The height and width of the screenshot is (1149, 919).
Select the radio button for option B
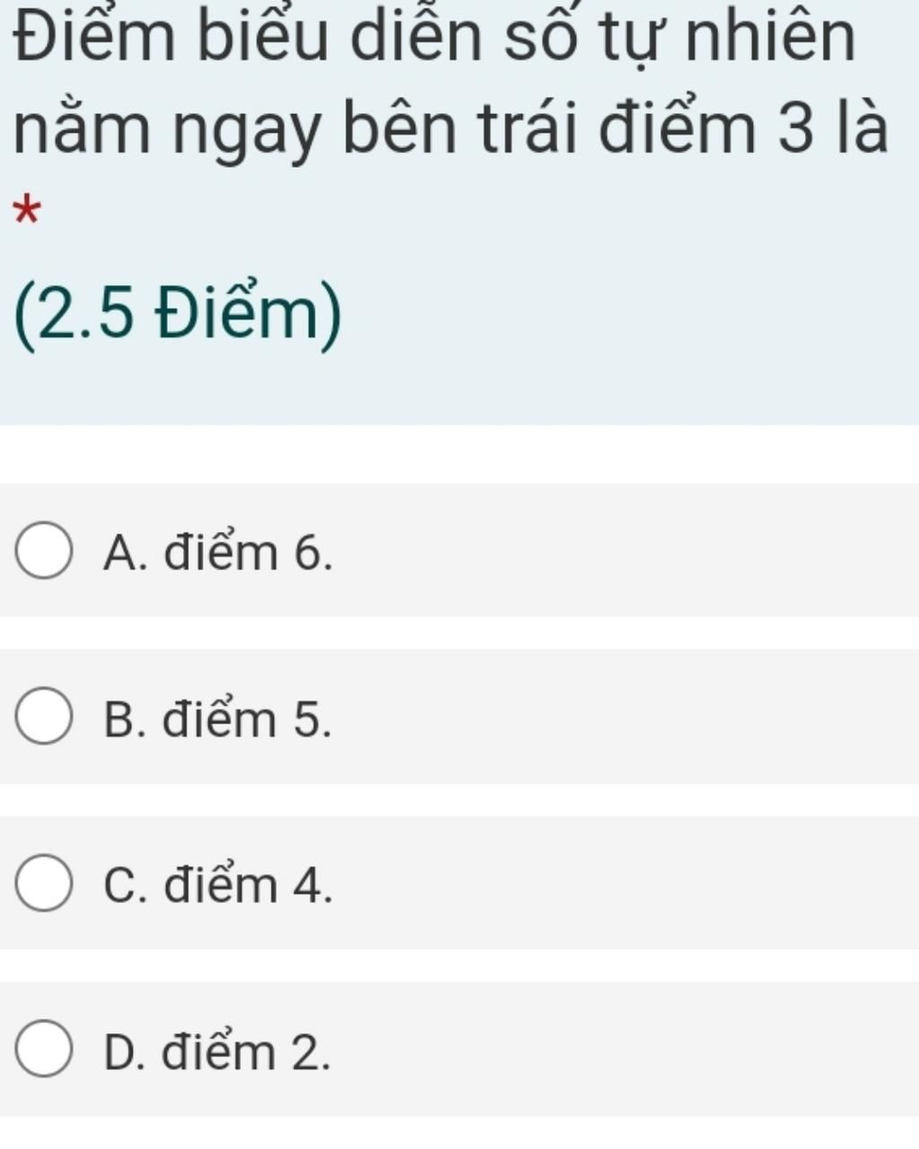click(43, 716)
